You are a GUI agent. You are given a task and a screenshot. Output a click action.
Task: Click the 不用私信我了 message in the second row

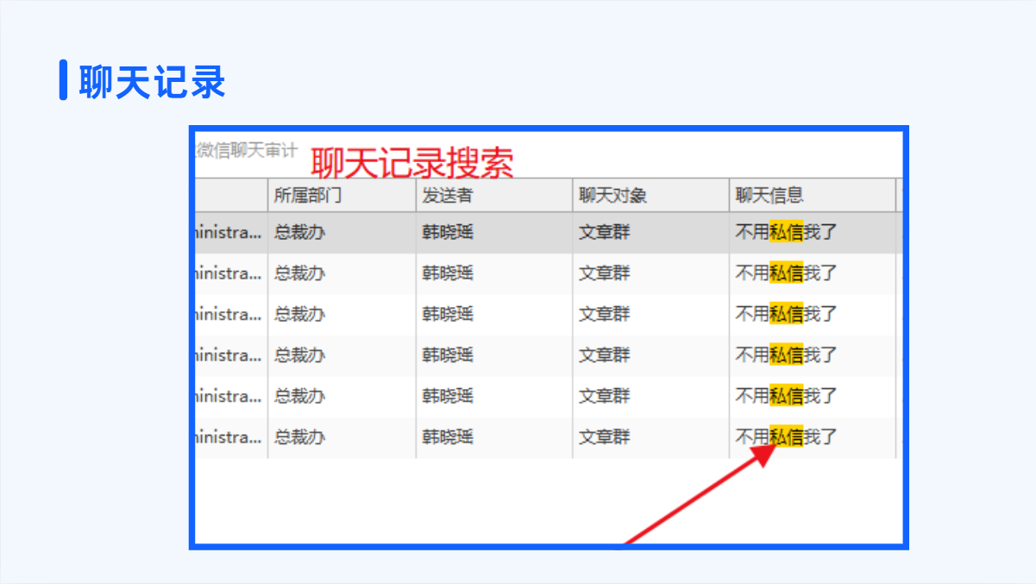point(786,273)
